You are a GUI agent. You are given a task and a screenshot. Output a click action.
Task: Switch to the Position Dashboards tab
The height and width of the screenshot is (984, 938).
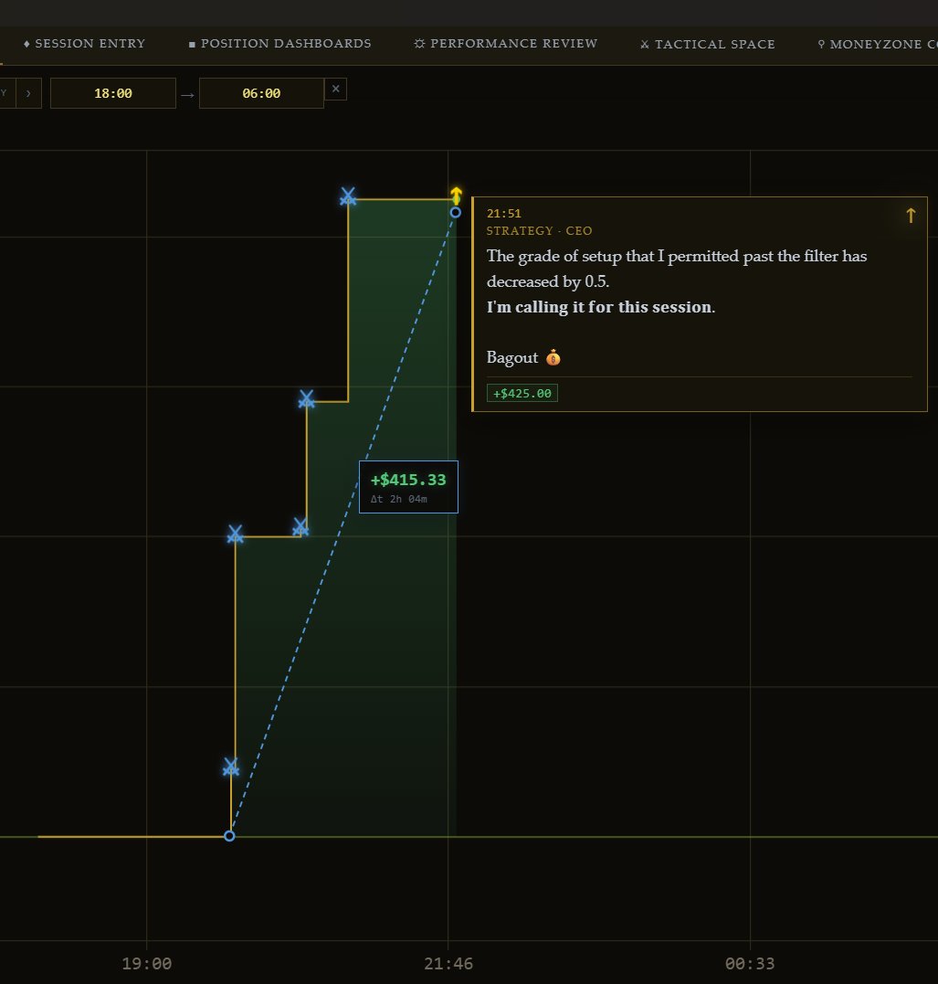pos(279,44)
